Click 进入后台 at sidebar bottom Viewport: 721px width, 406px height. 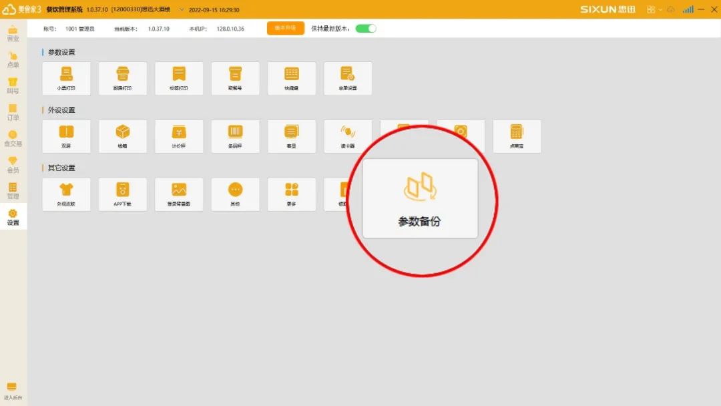click(13, 391)
